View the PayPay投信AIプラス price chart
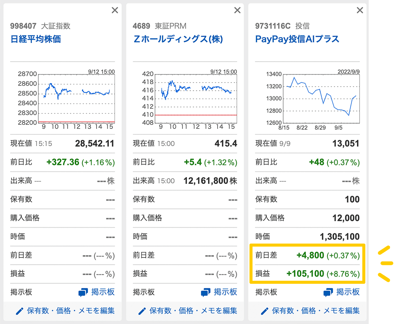The image size is (396, 324). coord(313,100)
